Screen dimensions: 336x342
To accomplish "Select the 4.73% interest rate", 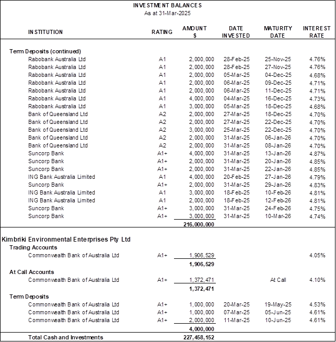I will (317, 99).
